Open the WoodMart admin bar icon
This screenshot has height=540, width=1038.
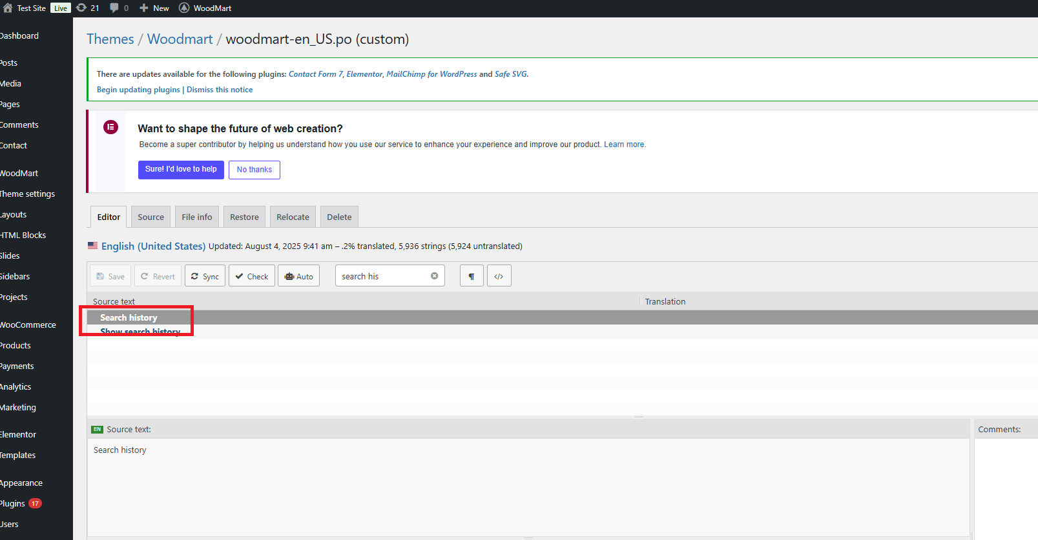184,8
